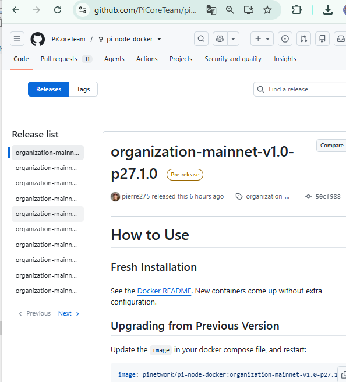Viewport: 346px width, 382px height.
Task: Open GitHub Copilot chat
Action: [220, 39]
